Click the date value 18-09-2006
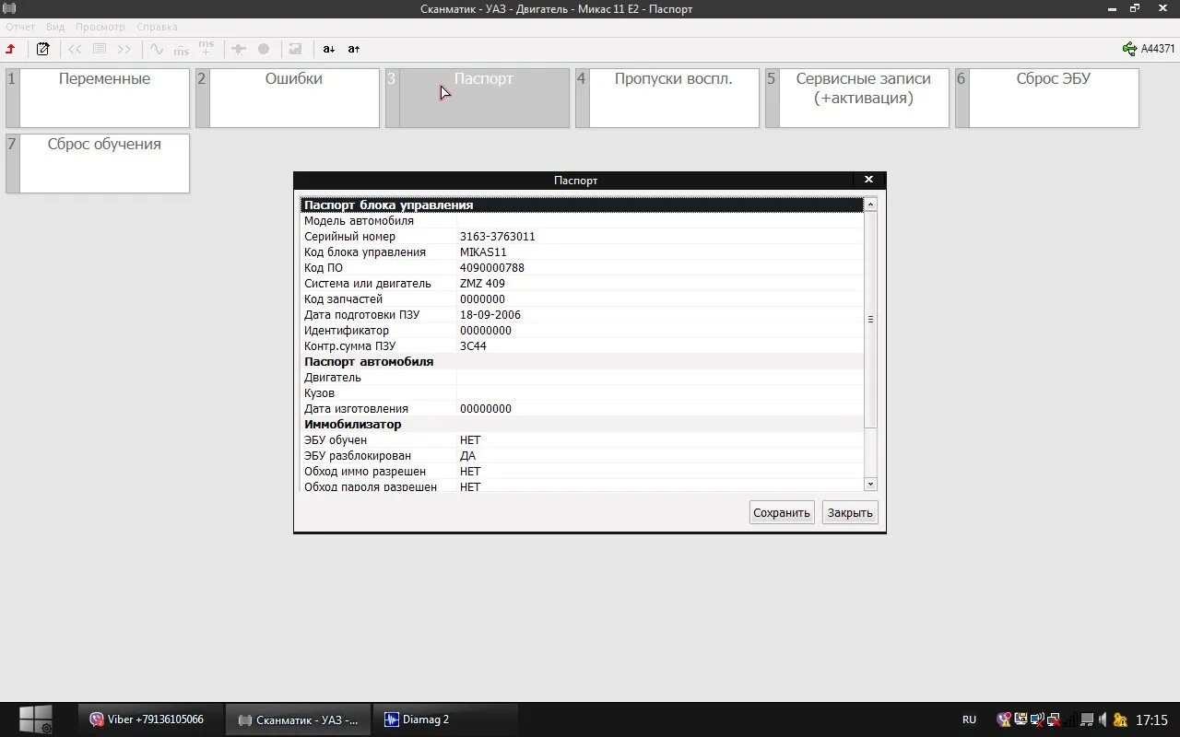Image resolution: width=1180 pixels, height=737 pixels. coord(490,315)
